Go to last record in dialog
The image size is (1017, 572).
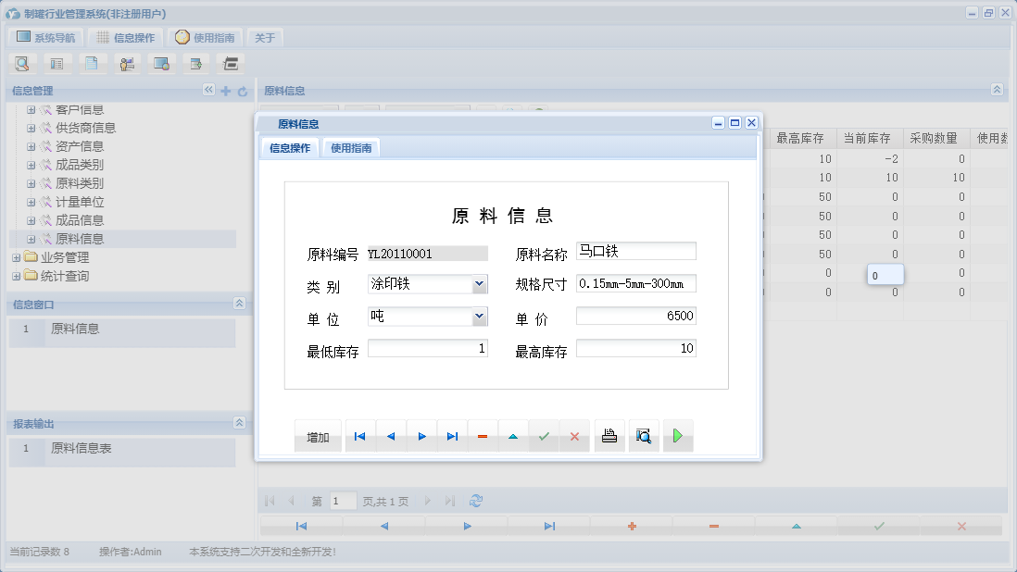tap(452, 437)
